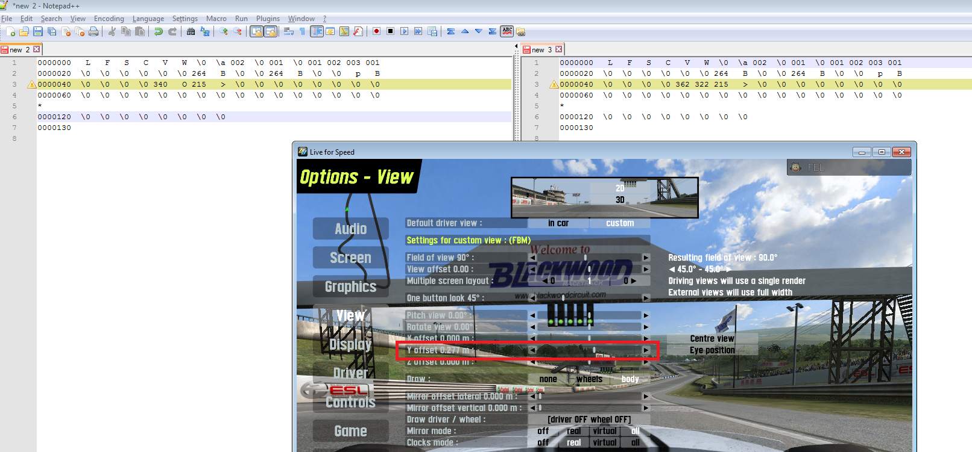Print the document using the toolbar icon
The width and height of the screenshot is (972, 452).
[x=93, y=31]
